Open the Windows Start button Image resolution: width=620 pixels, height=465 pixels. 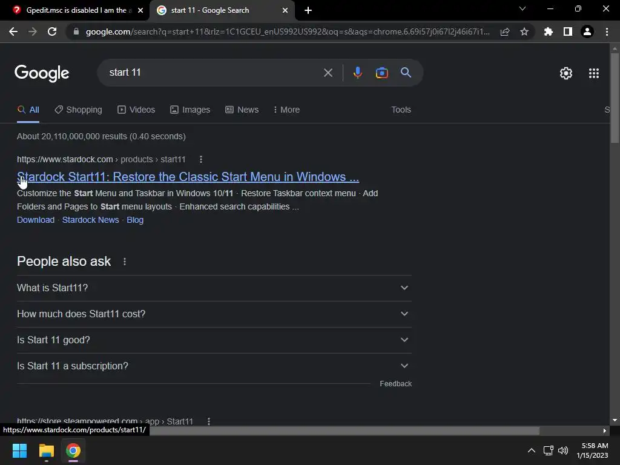point(19,450)
